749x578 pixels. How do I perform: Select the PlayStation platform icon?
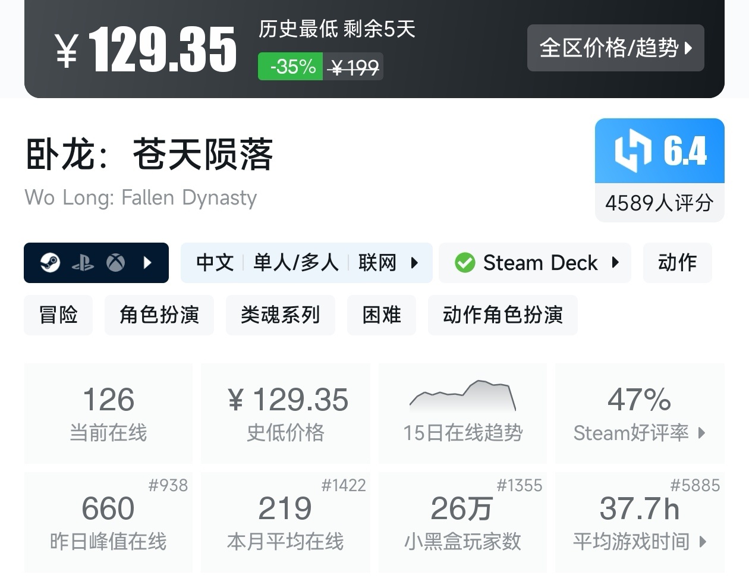(83, 263)
